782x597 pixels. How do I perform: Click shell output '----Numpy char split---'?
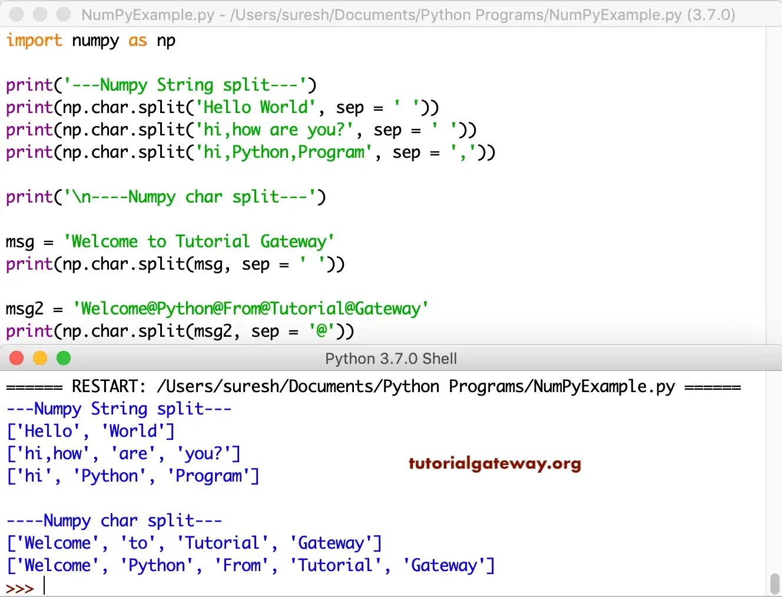pos(114,521)
